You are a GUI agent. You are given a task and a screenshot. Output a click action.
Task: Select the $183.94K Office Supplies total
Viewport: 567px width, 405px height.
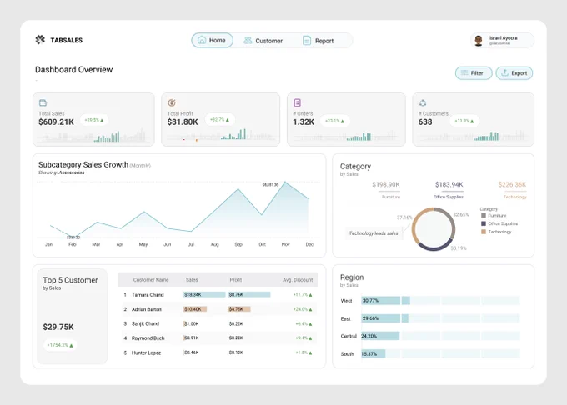click(449, 185)
